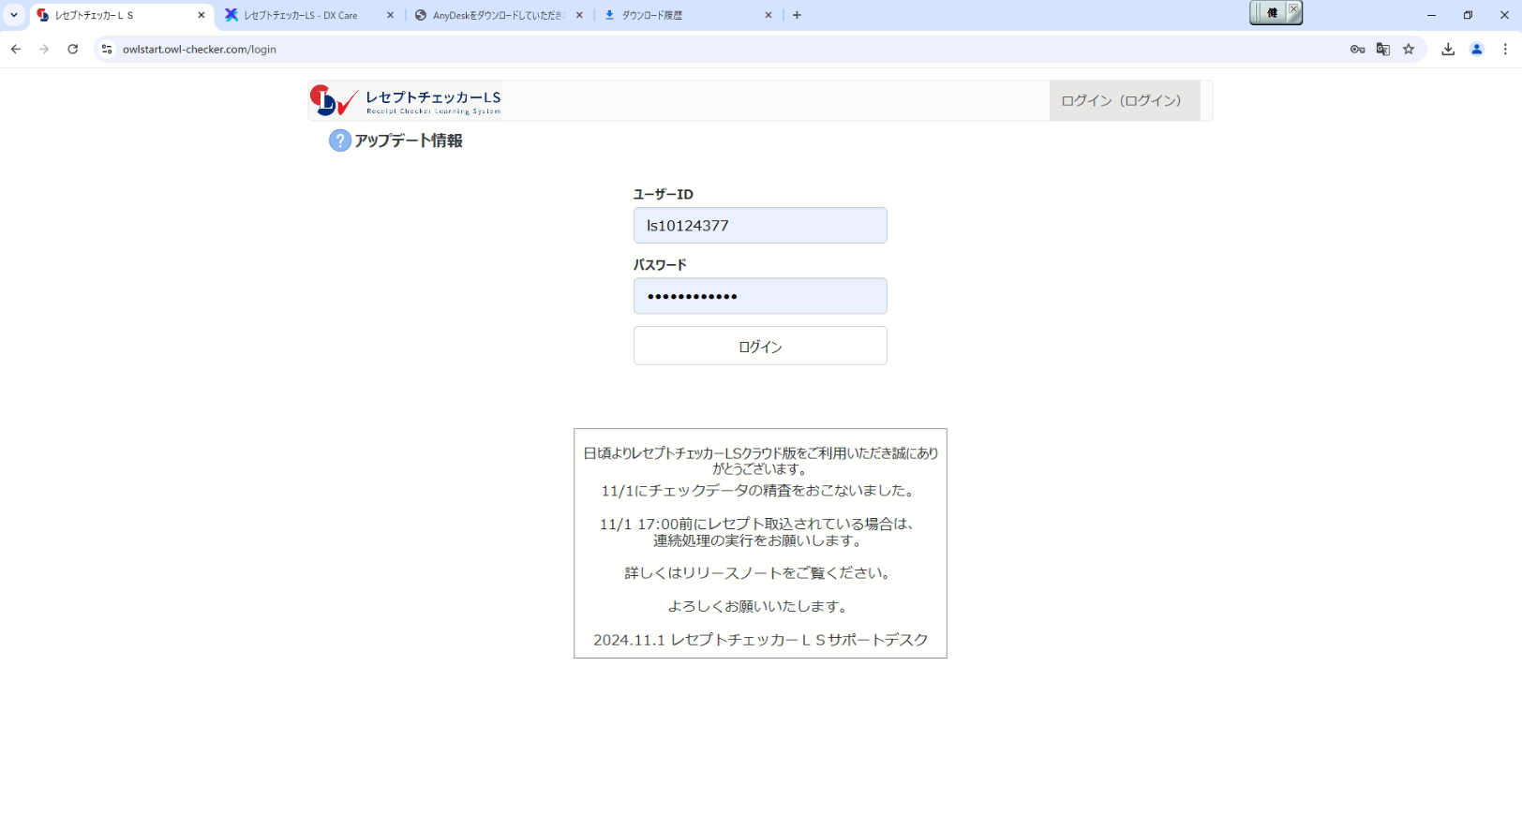This screenshot has width=1522, height=829.
Task: Open site information icon in address bar
Action: [x=107, y=50]
